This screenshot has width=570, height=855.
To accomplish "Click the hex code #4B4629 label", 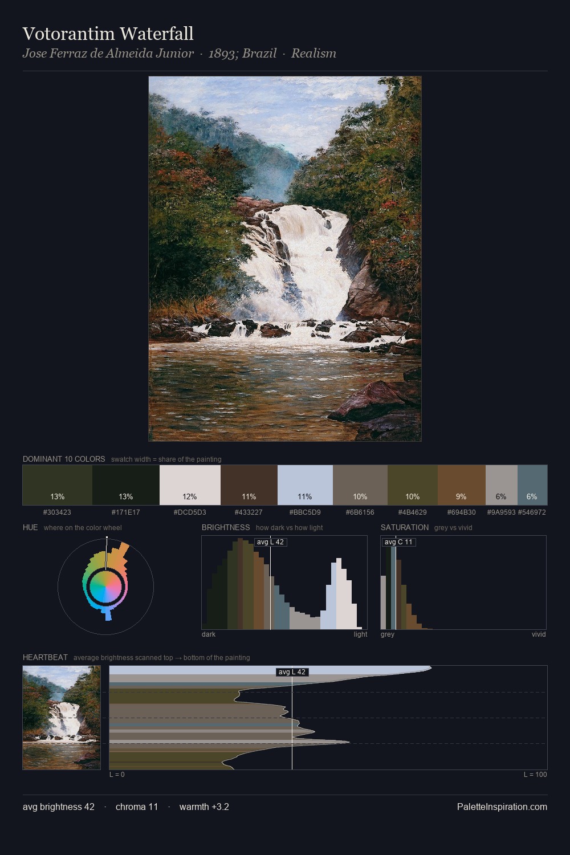I will pos(413,512).
